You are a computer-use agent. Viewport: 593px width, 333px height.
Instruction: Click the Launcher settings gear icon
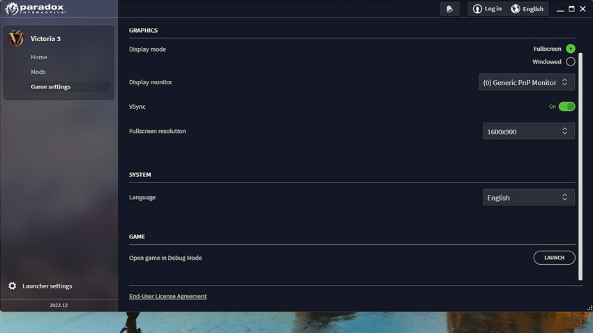(12, 286)
